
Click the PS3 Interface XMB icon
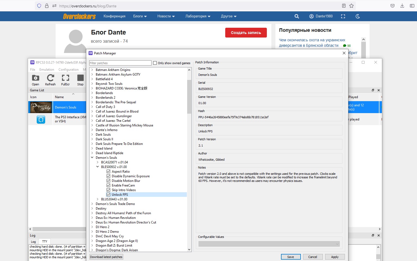[41, 119]
